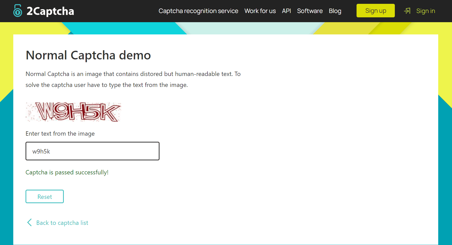Image resolution: width=452 pixels, height=245 pixels.
Task: Click the Reset button
Action: [x=45, y=197]
